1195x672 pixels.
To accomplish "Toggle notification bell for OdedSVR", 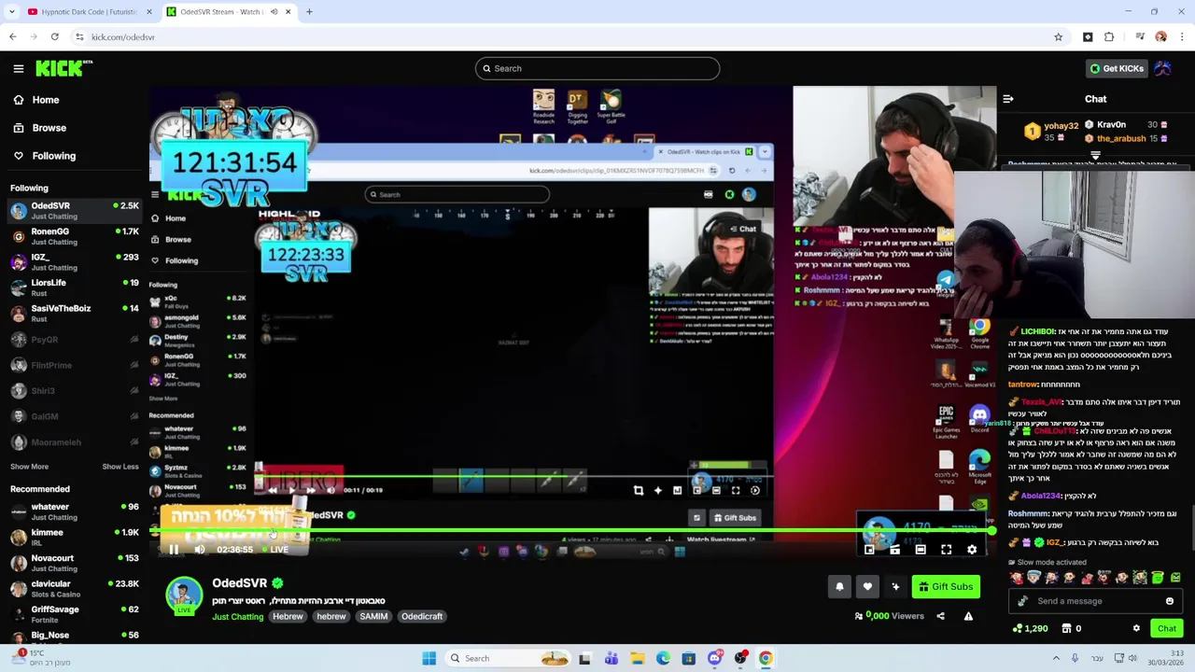I will click(x=839, y=586).
